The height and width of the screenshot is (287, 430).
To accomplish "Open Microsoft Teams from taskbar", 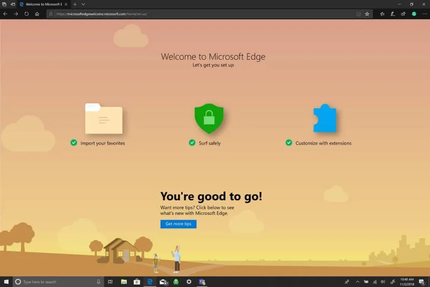I will point(202,282).
